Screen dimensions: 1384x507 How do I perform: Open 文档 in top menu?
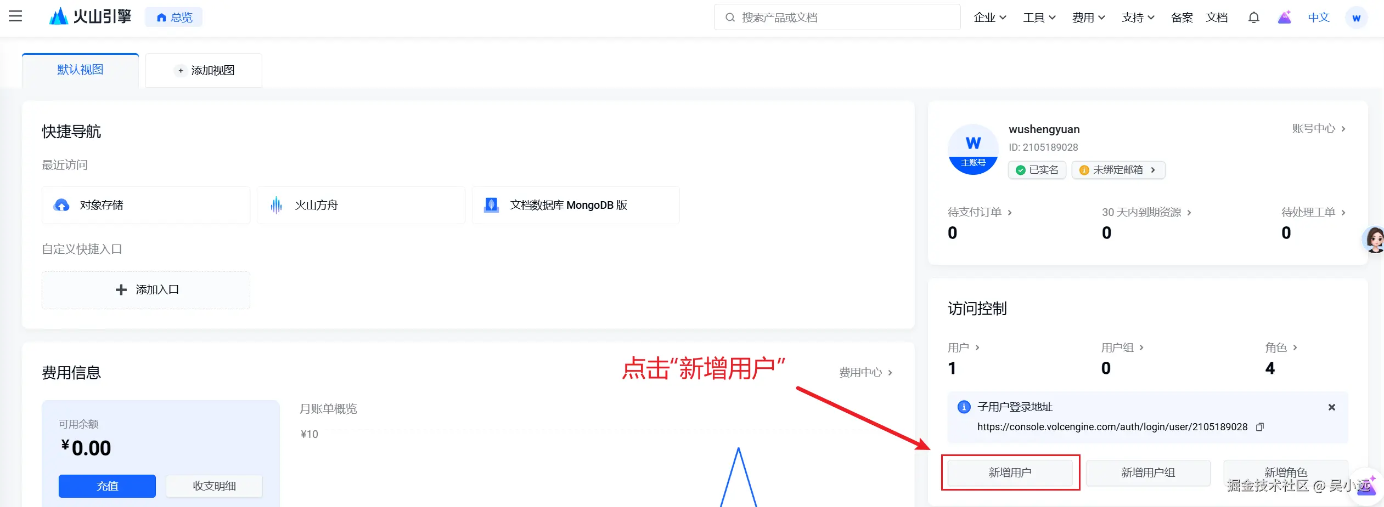[x=1217, y=18]
